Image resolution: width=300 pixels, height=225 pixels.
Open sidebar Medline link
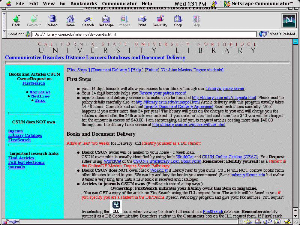point(40,96)
